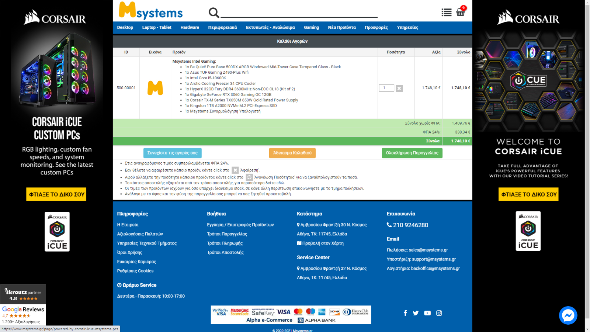Open the Facebook footer icon
This screenshot has height=332, width=590.
point(405,313)
